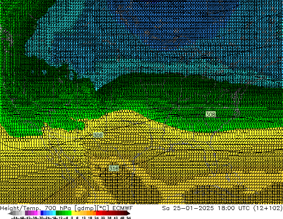The width and height of the screenshot is (283, 219).
Task: Click the yellow swatch in temperature legend
Action: tap(73, 213)
